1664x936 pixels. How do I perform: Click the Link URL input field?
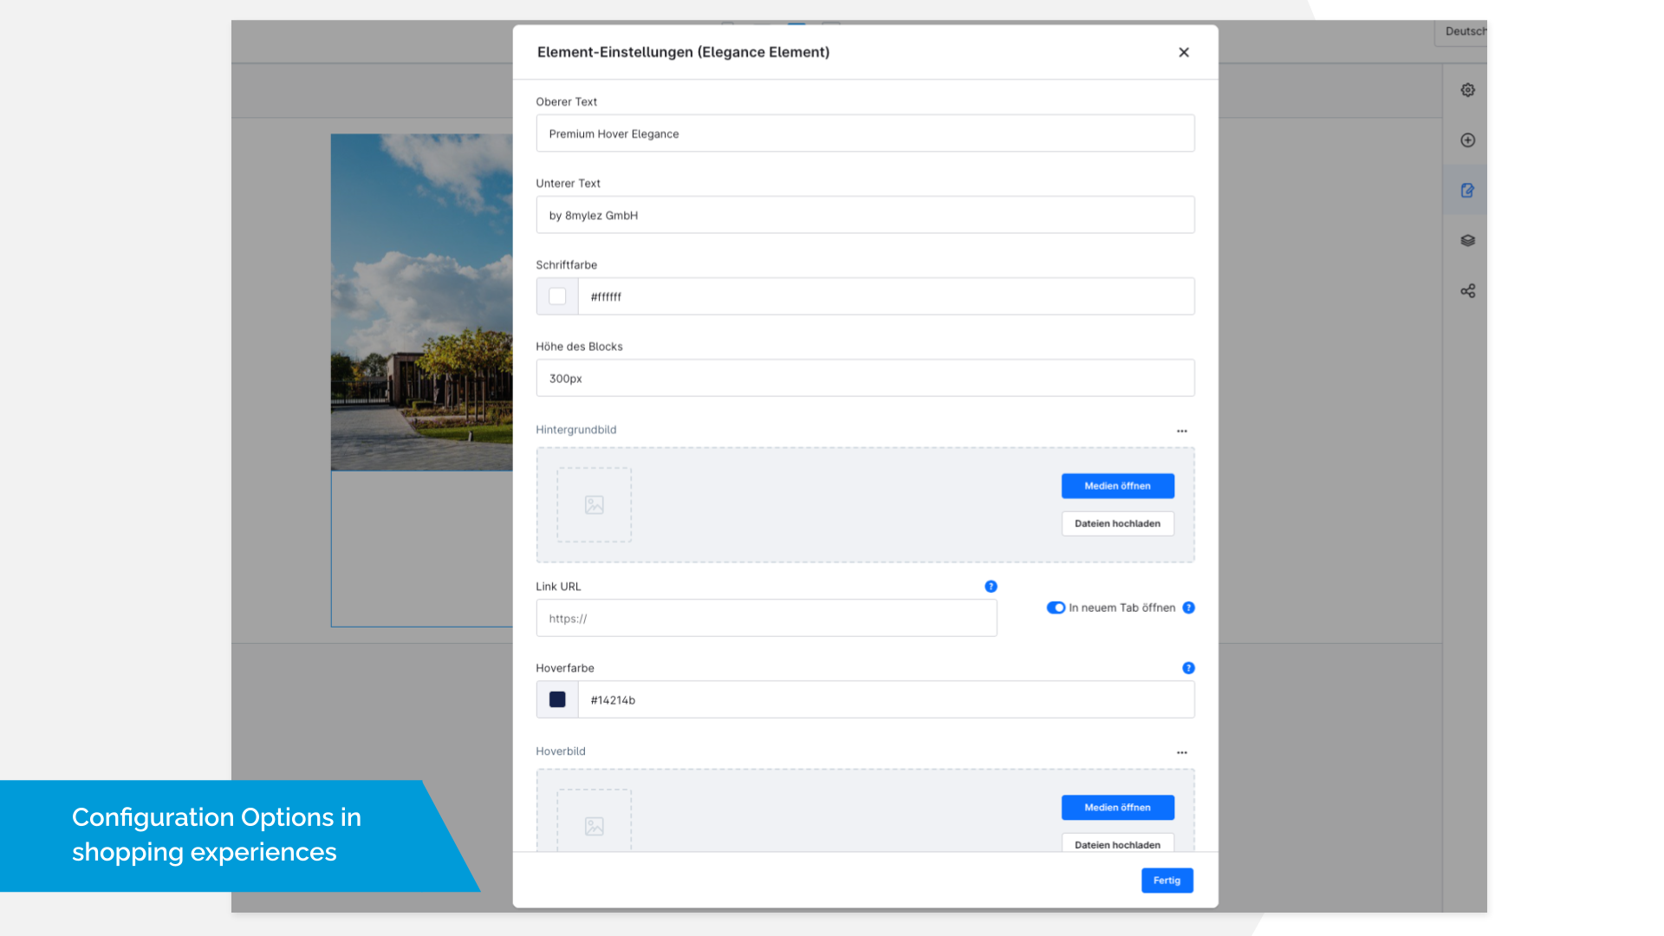pos(766,618)
